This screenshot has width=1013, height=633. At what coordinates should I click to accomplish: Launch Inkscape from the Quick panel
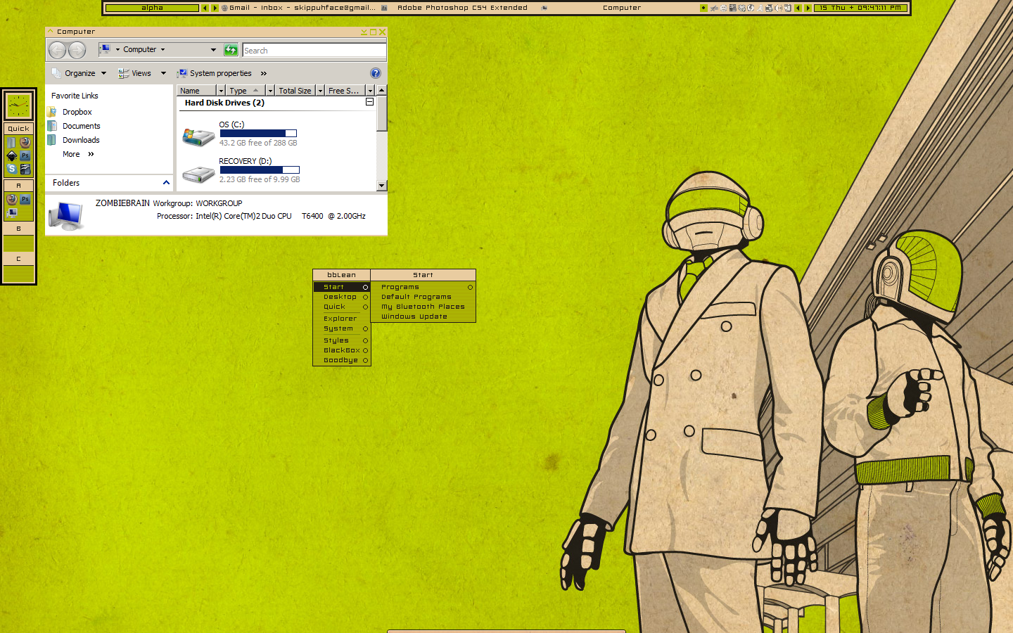pyautogui.click(x=11, y=155)
